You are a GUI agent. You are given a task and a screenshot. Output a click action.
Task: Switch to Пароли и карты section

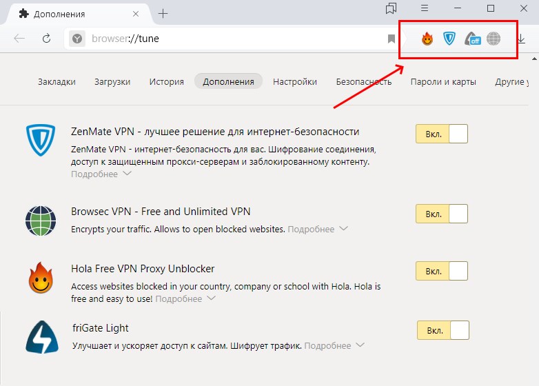443,82
